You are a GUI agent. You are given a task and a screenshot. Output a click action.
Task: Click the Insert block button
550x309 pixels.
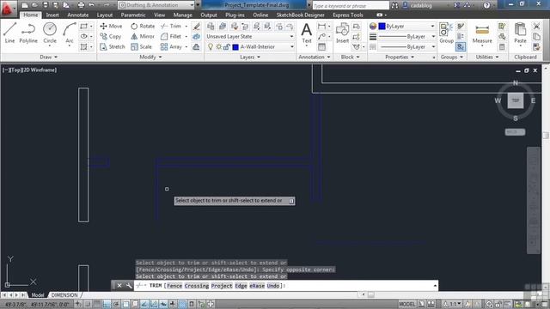click(x=342, y=33)
